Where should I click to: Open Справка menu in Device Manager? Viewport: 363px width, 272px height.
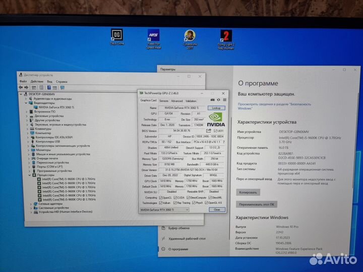[62, 82]
